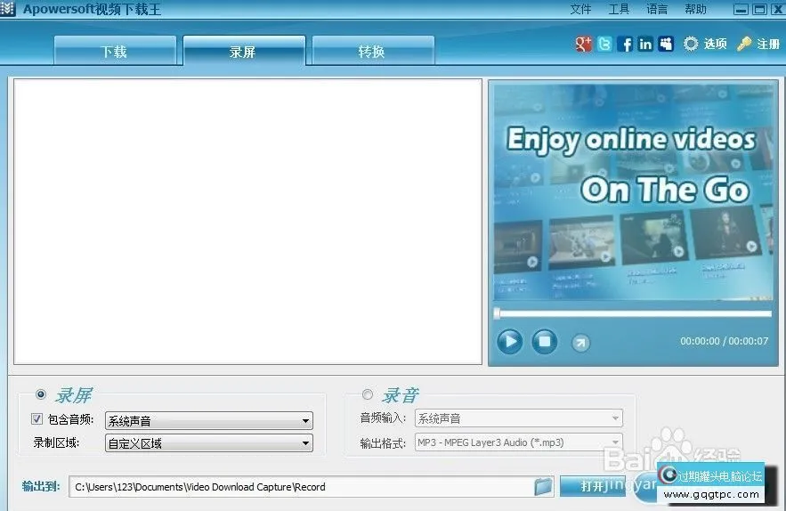Open the 语言 menu
Image resolution: width=786 pixels, height=511 pixels.
coord(657,9)
